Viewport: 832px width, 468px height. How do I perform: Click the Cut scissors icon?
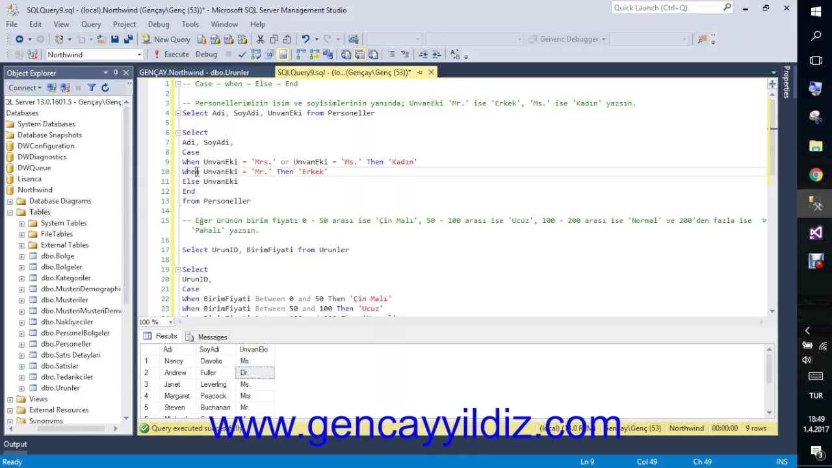point(260,39)
